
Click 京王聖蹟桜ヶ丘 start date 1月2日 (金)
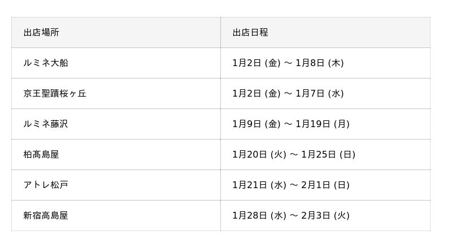257,93
